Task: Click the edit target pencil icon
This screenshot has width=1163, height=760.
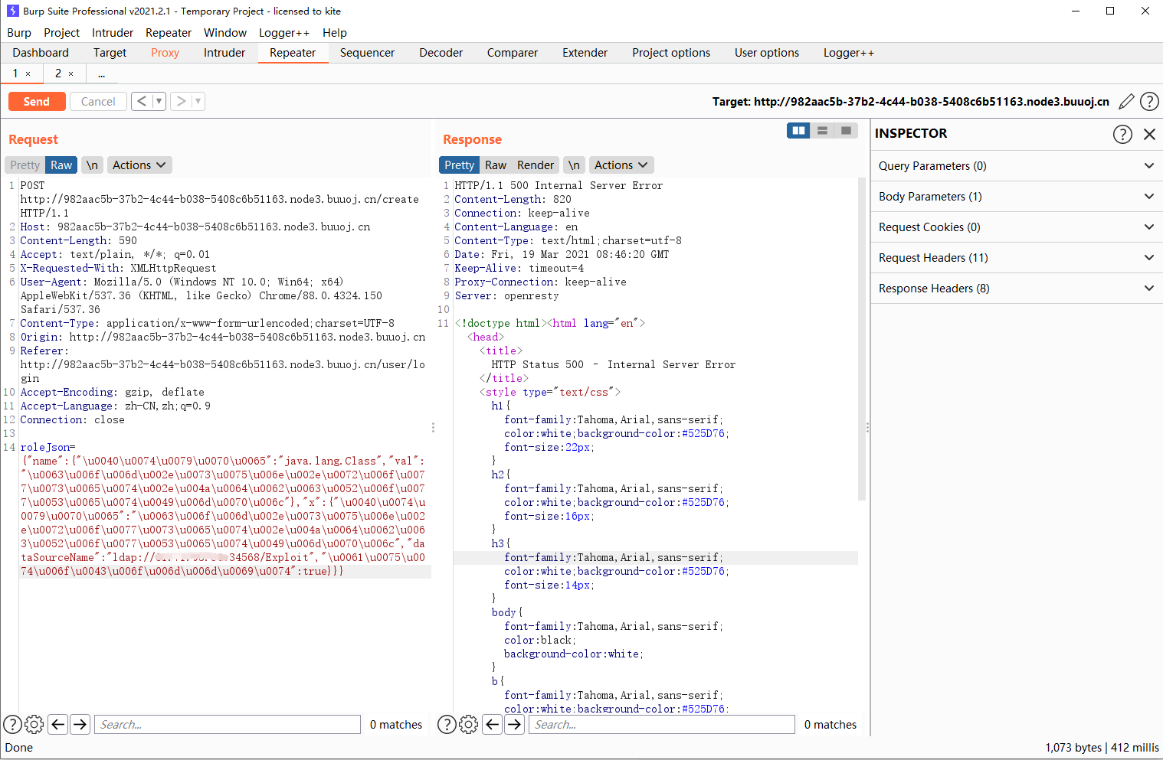Action: coord(1126,102)
